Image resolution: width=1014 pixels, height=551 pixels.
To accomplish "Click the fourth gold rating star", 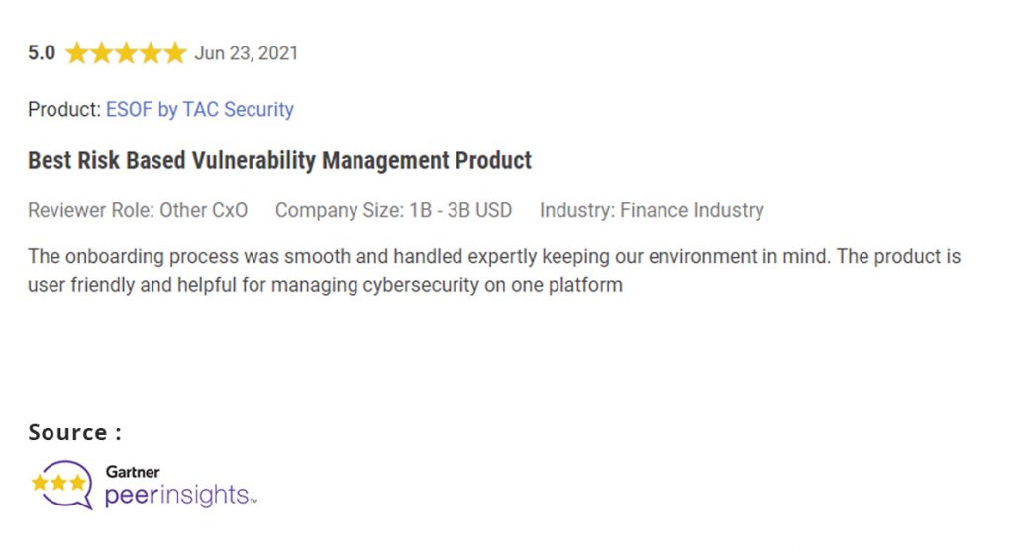I will 151,53.
